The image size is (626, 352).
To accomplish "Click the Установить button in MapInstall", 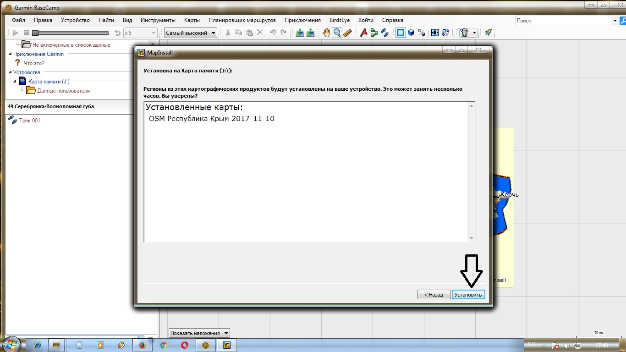I will [468, 295].
